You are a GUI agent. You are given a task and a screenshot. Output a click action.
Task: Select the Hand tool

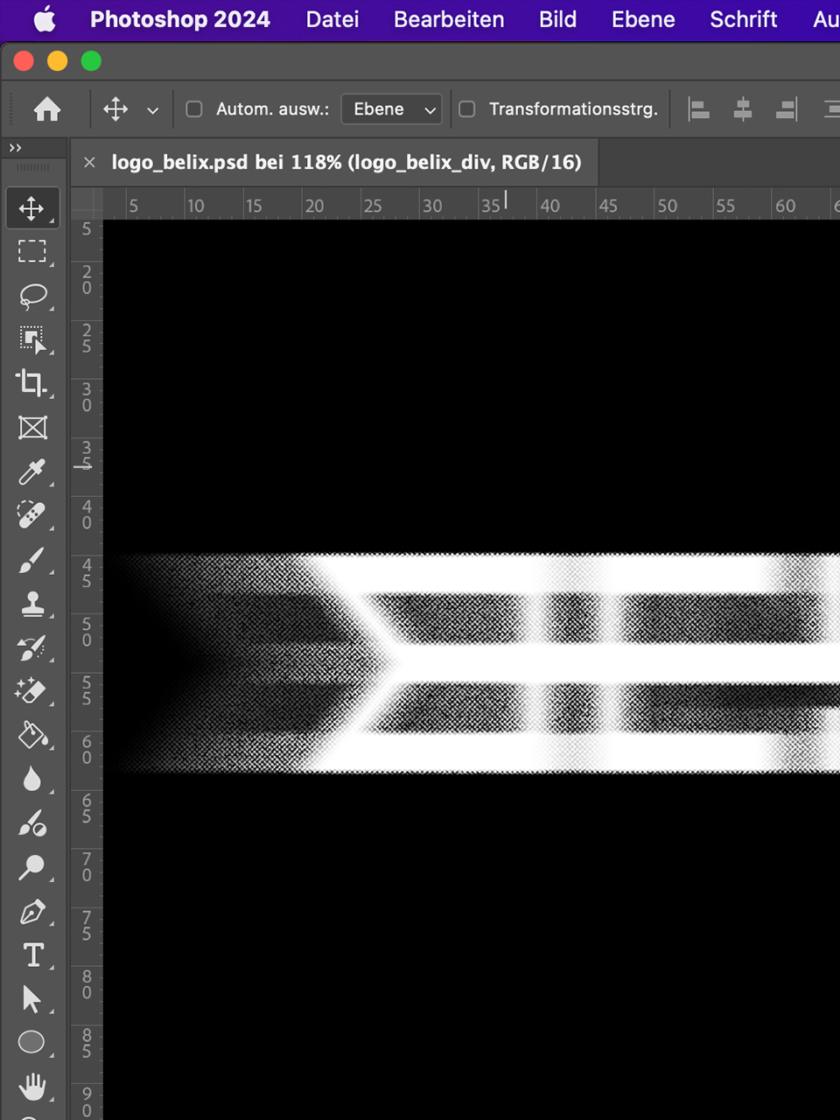pos(32,1086)
